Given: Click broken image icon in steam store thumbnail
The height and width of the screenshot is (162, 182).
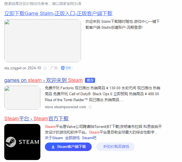Looking at the screenshot, I should click(7, 89).
